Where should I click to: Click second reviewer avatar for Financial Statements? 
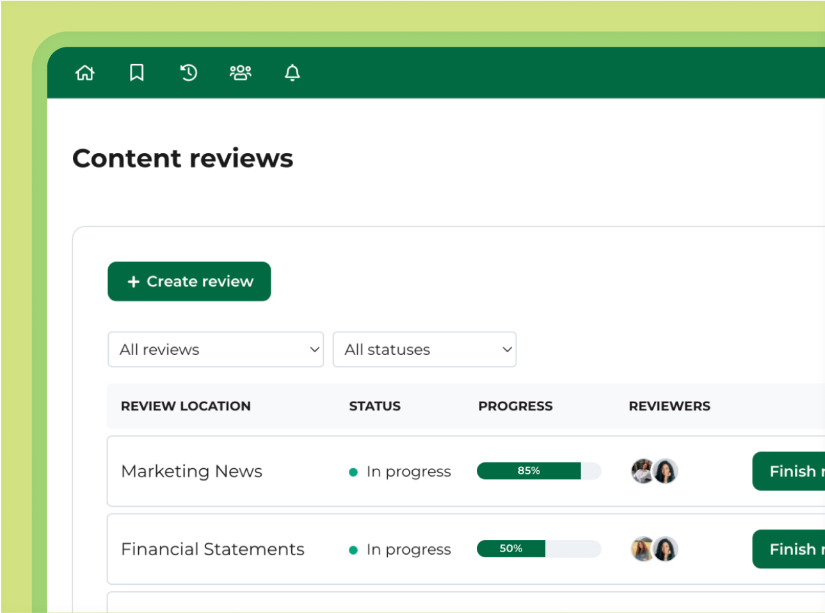click(666, 550)
